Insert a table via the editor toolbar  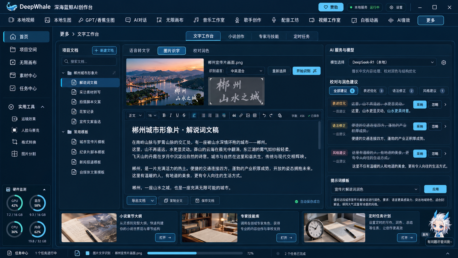[255, 115]
